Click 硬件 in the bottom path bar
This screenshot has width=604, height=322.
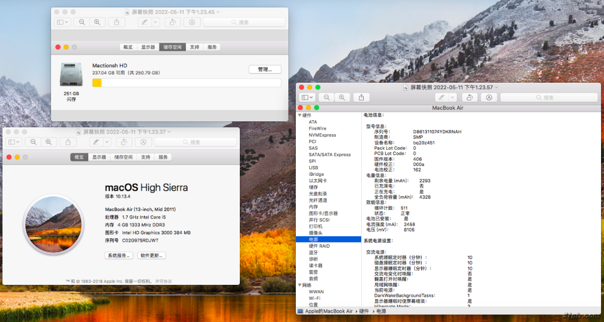pos(364,311)
